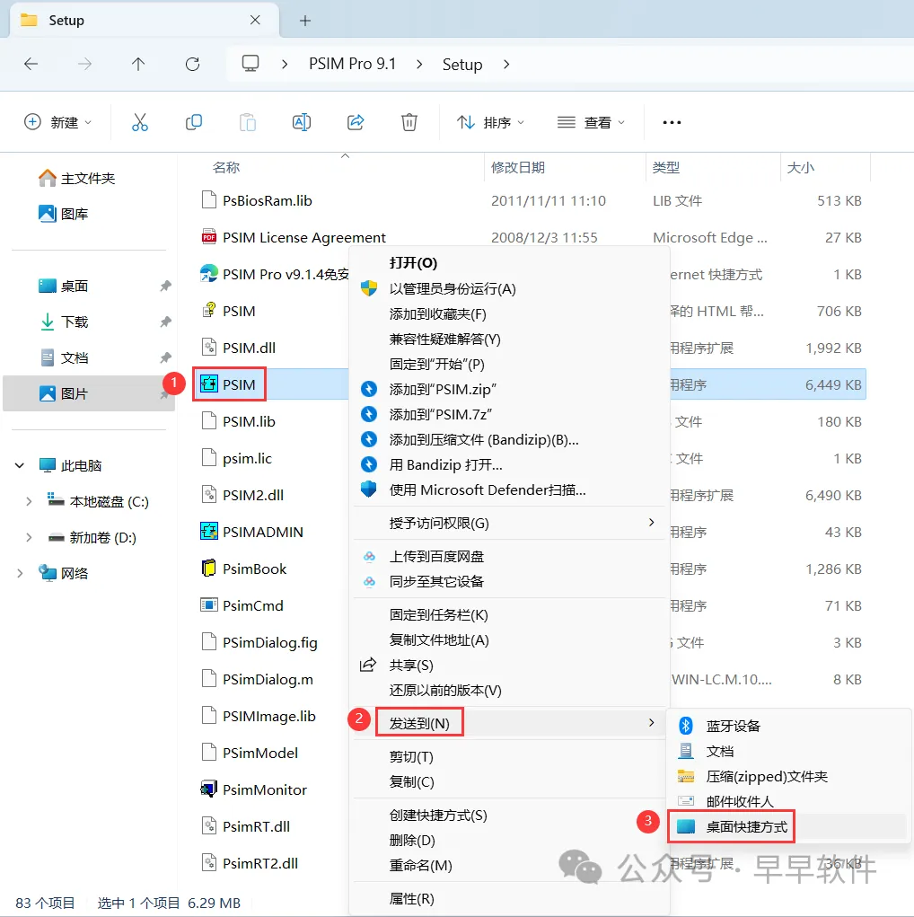The image size is (914, 917).
Task: Go up one folder level arrow
Action: [x=138, y=64]
